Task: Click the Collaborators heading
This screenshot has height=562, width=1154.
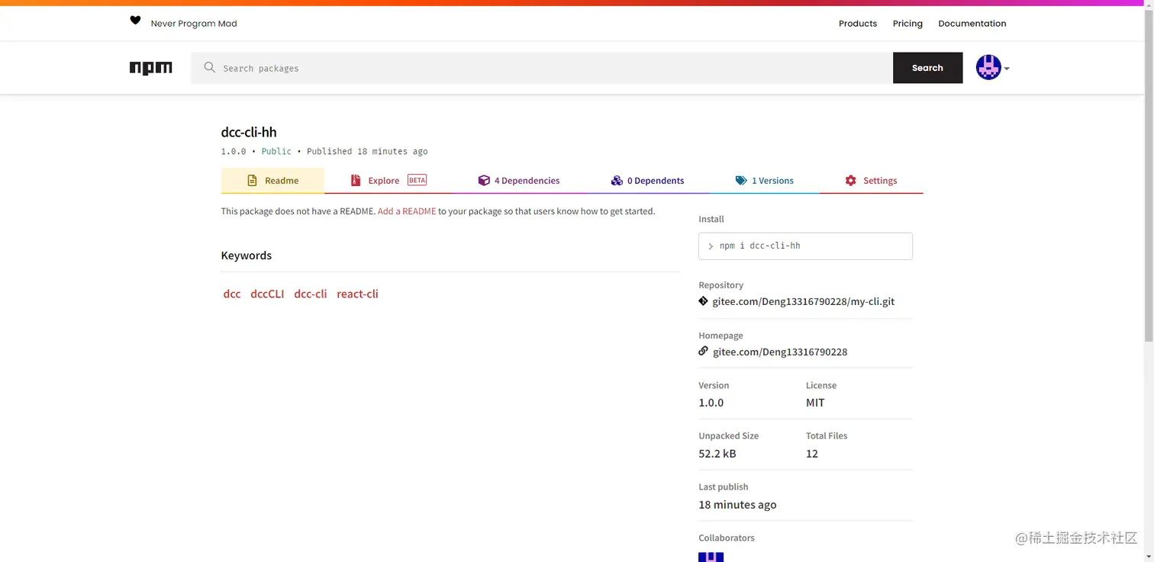Action: [x=727, y=538]
